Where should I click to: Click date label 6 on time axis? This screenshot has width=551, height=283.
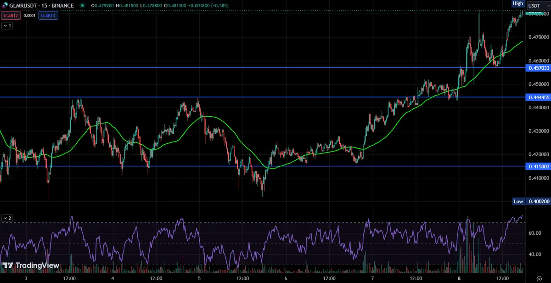coord(286,278)
